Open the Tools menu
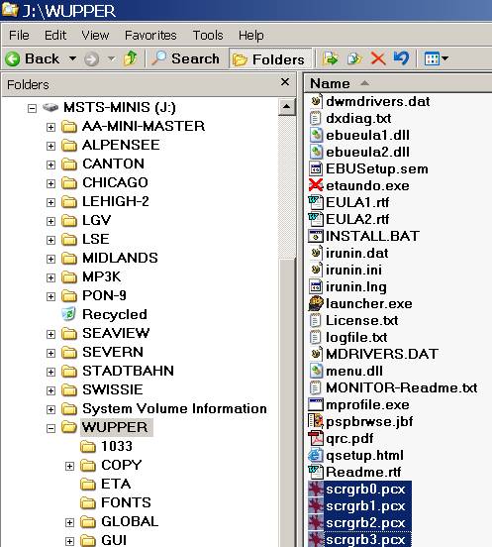Image resolution: width=492 pixels, height=547 pixels. (208, 36)
